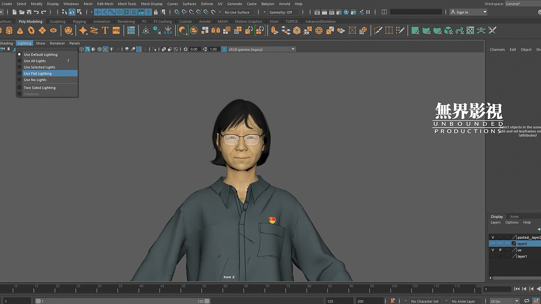Click the pasted__layer2 color swatch
Viewport: 541px width, 304px height.
[514, 237]
